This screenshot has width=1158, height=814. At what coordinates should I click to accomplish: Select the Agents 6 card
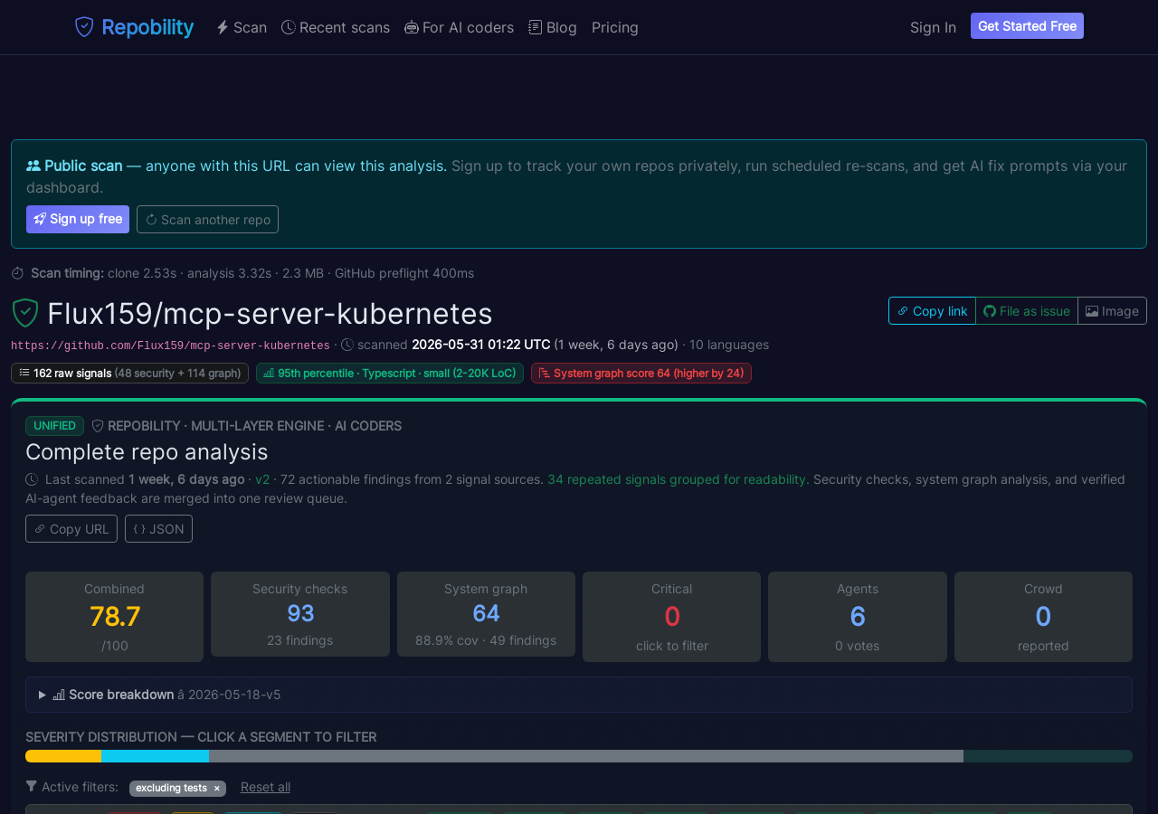pos(858,617)
